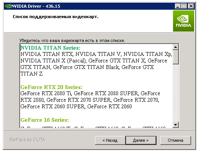Viewport: 198px width, 153px height.
Task: Click the 'Список поддерживаемых видеокарт.' heading
Action: tap(55, 17)
